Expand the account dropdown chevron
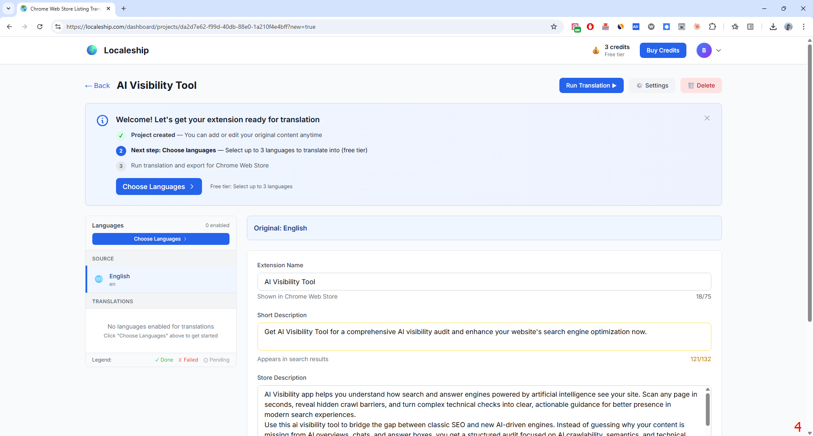This screenshot has width=813, height=436. pos(719,50)
